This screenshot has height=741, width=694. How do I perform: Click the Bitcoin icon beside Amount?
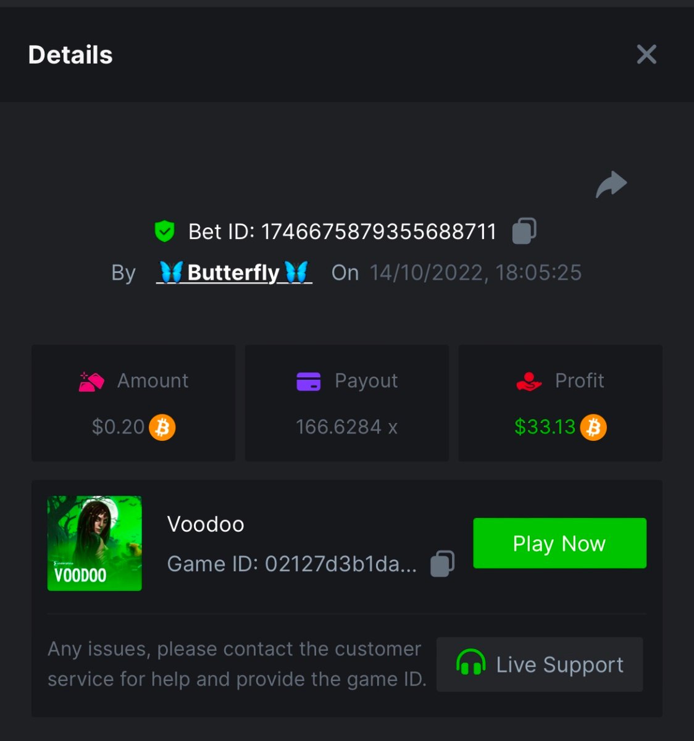[x=162, y=427]
